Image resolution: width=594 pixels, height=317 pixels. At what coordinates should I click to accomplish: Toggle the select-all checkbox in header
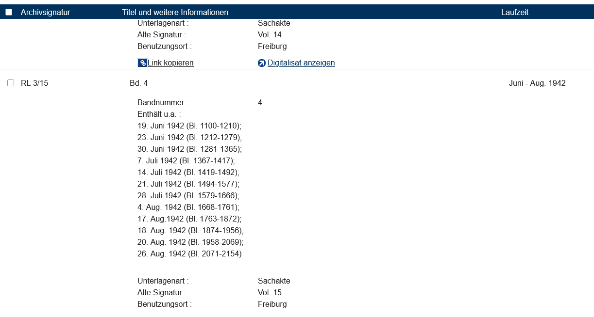tap(9, 12)
